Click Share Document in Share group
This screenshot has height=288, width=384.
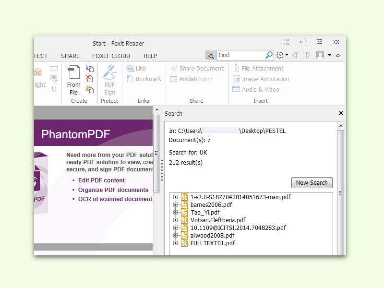[x=197, y=68]
